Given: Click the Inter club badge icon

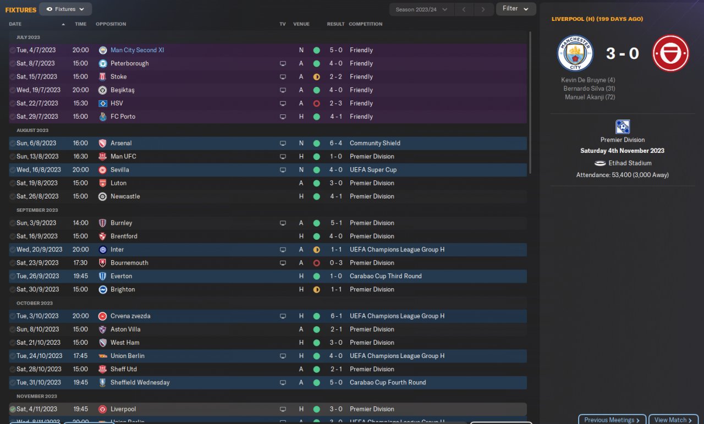Looking at the screenshot, I should (x=102, y=250).
